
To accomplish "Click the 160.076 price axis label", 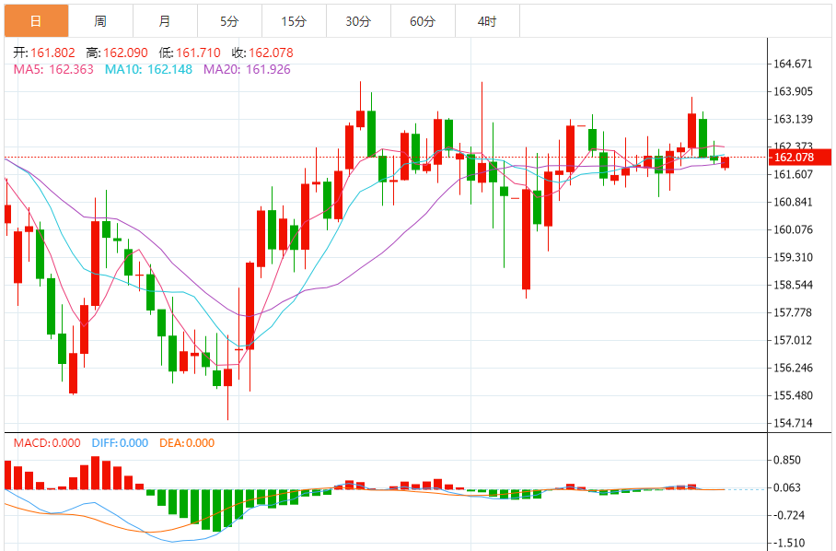I will coord(793,230).
